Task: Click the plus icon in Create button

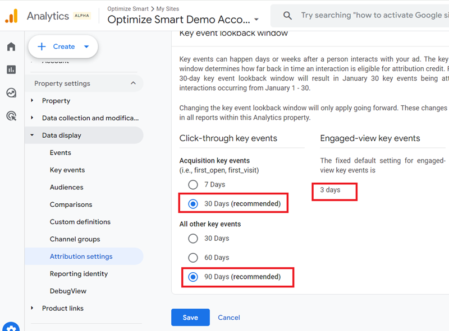Action: [x=42, y=46]
